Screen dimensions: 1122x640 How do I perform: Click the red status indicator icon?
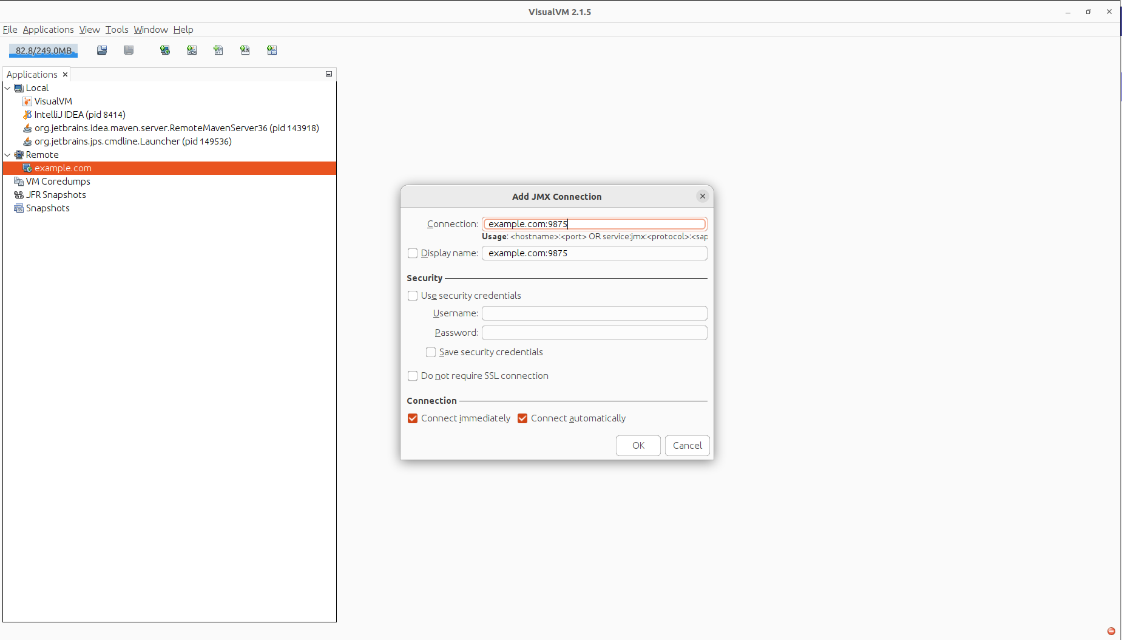[1112, 631]
